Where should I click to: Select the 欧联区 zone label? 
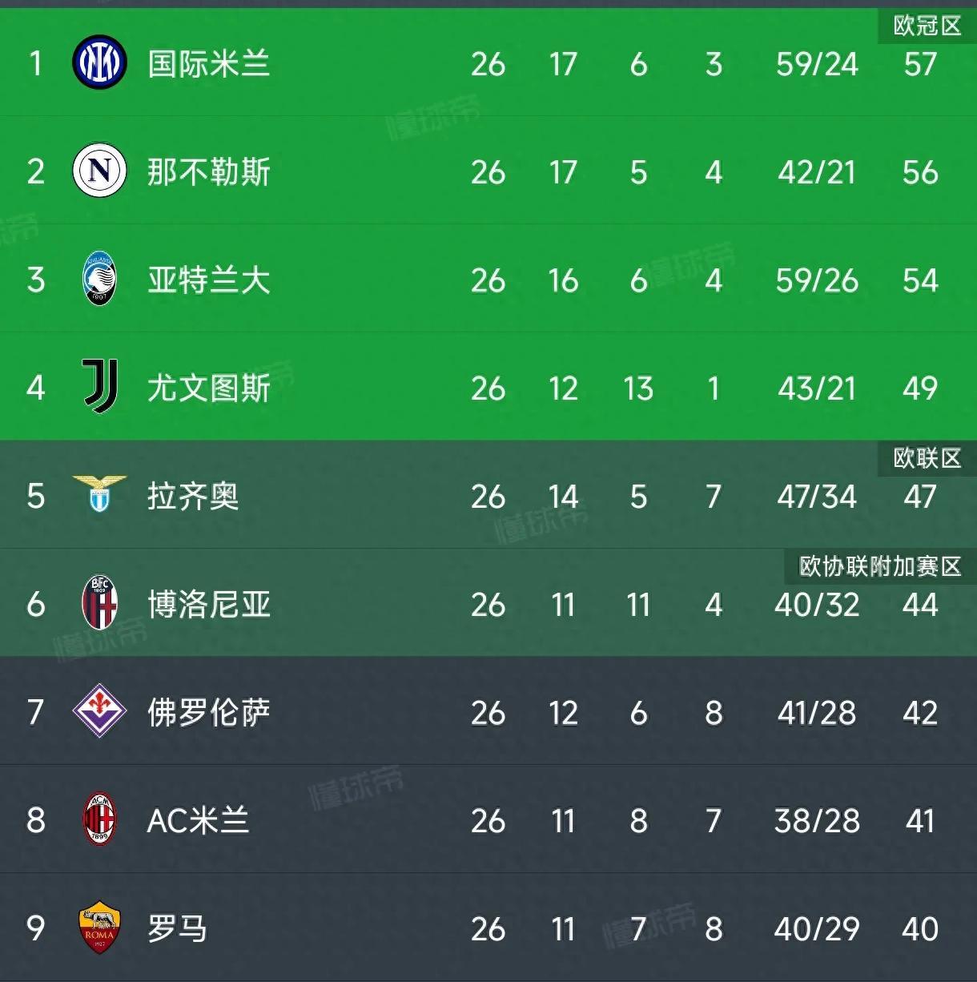(x=927, y=458)
